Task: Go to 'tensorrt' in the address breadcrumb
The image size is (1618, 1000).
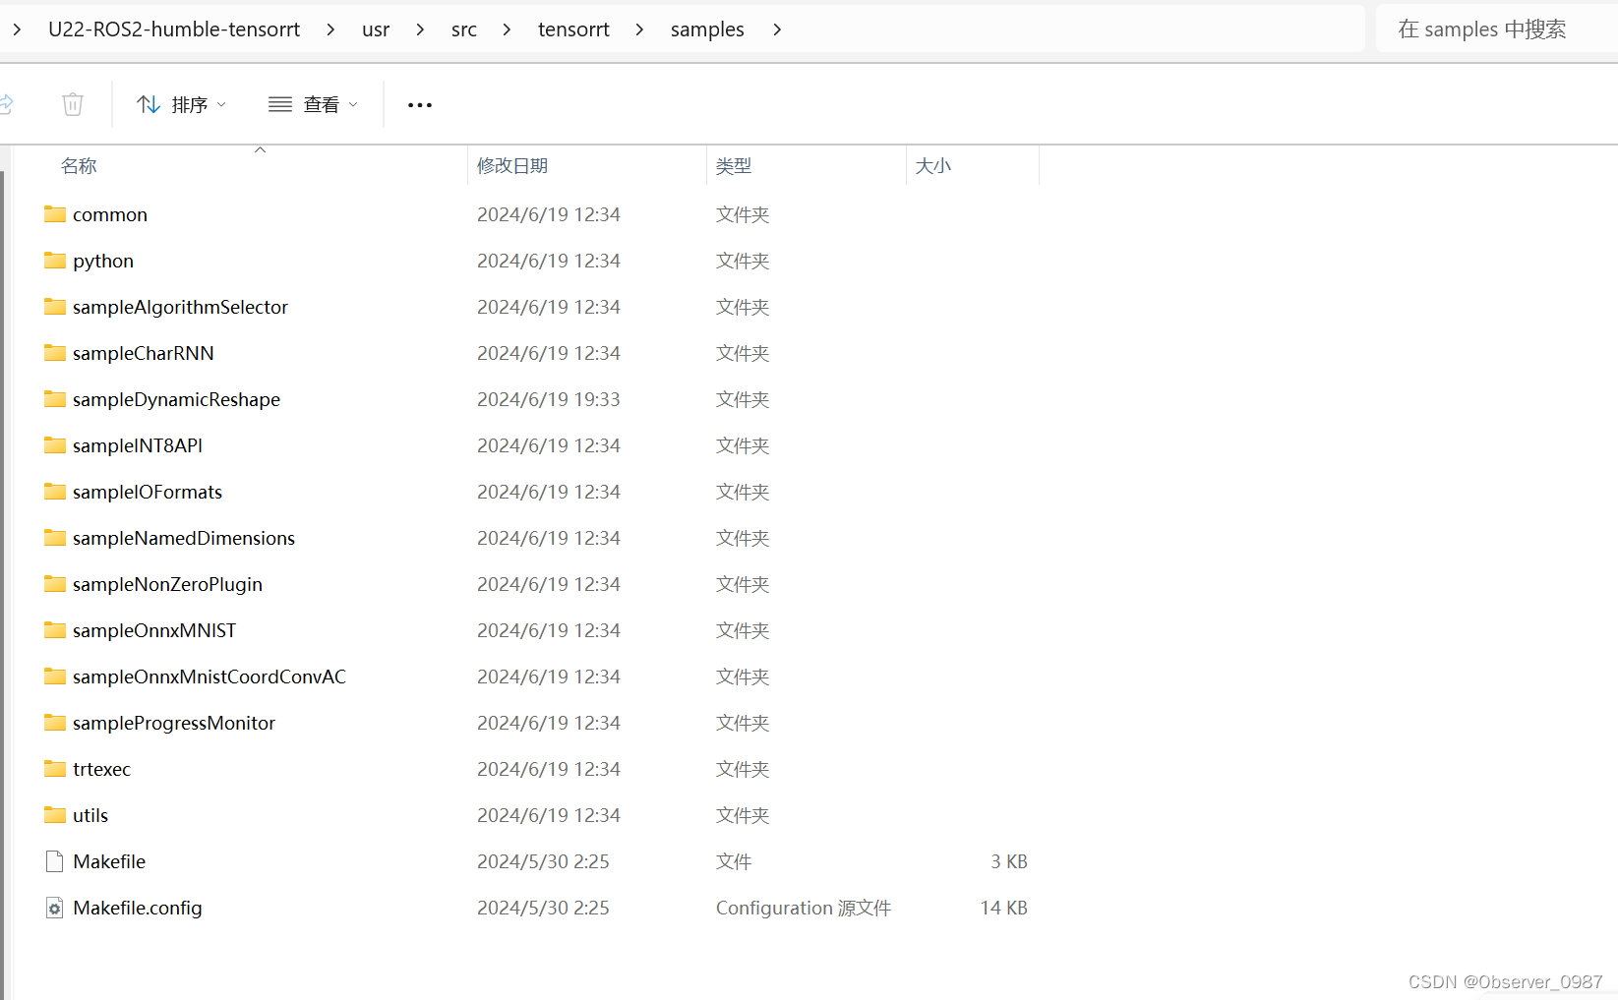Action: point(573,29)
